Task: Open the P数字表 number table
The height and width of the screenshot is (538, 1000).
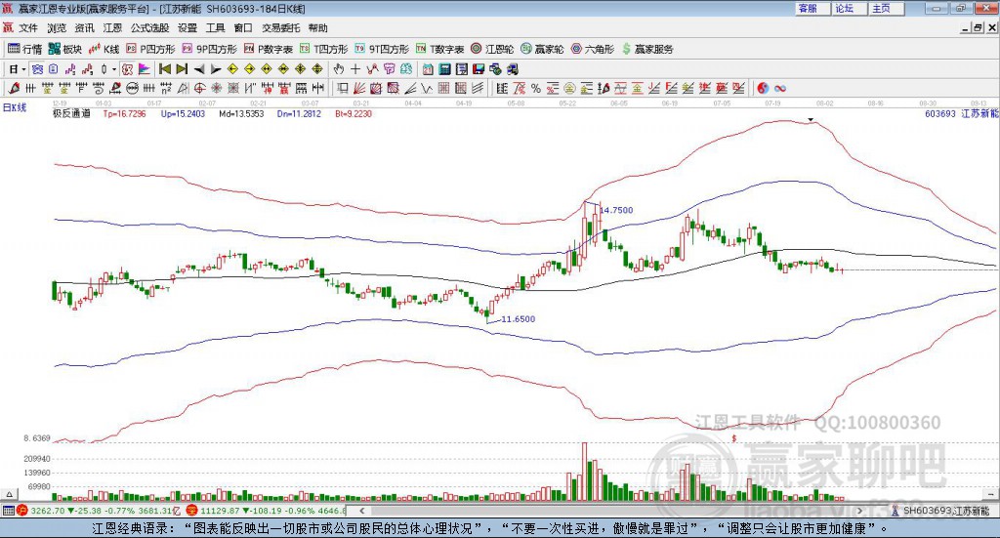Action: [268, 49]
